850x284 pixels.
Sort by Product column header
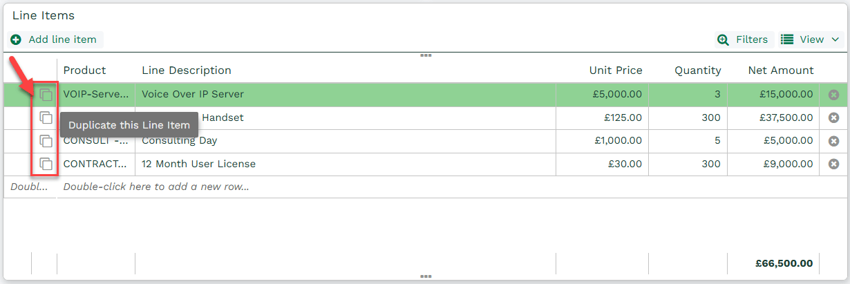[85, 70]
